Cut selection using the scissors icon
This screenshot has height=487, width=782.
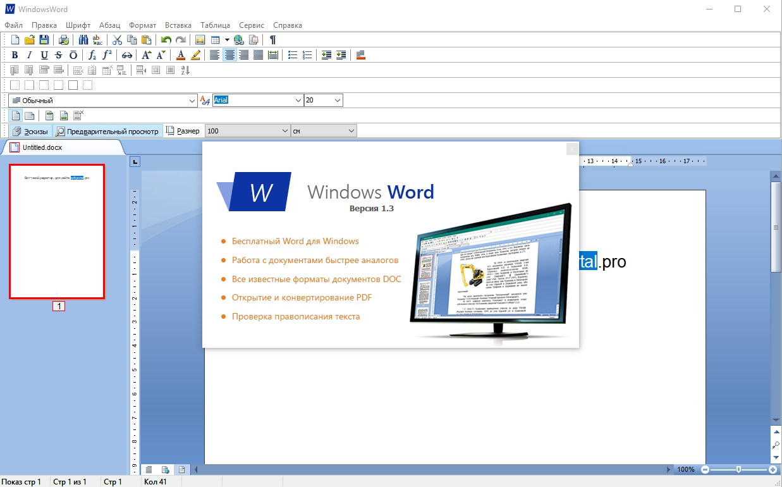117,40
